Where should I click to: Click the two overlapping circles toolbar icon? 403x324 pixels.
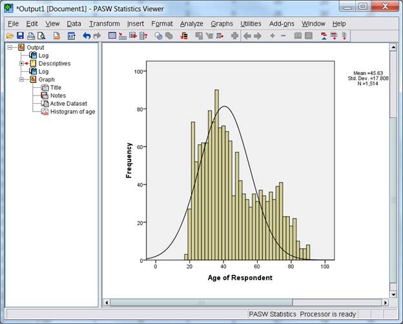159,35
